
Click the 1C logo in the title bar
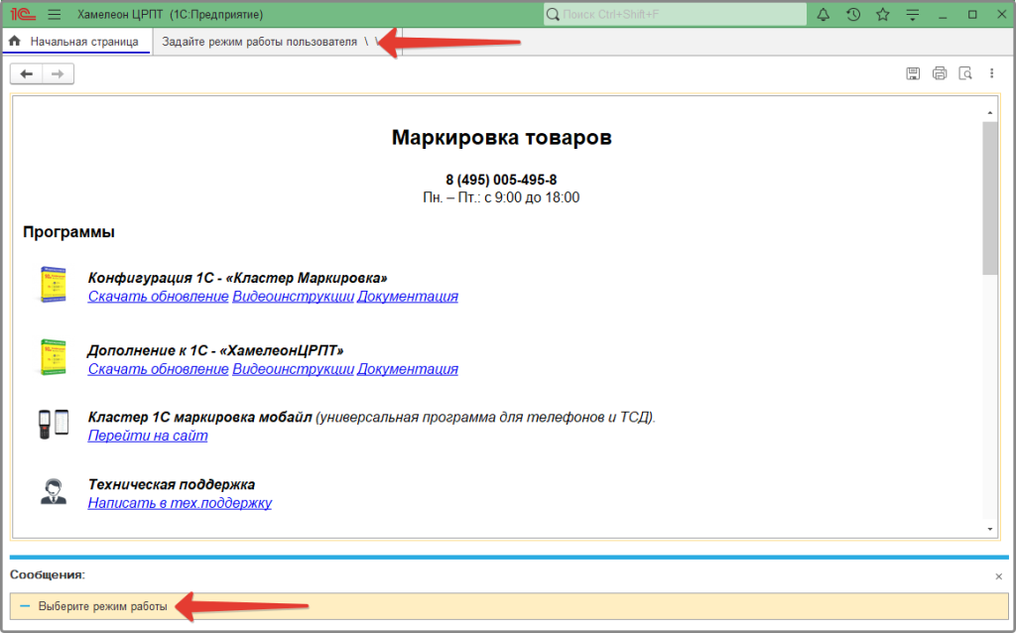24,14
